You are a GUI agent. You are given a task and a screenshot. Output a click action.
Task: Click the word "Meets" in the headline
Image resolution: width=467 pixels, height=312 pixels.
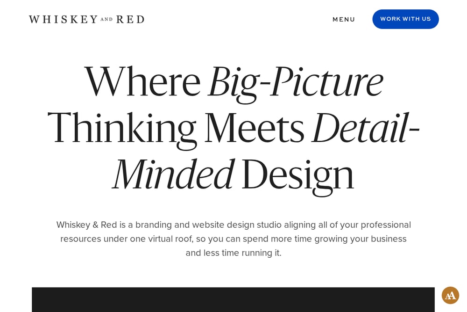click(x=255, y=128)
